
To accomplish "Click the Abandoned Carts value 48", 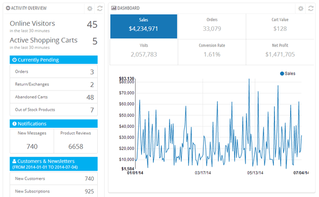I will [90, 97].
